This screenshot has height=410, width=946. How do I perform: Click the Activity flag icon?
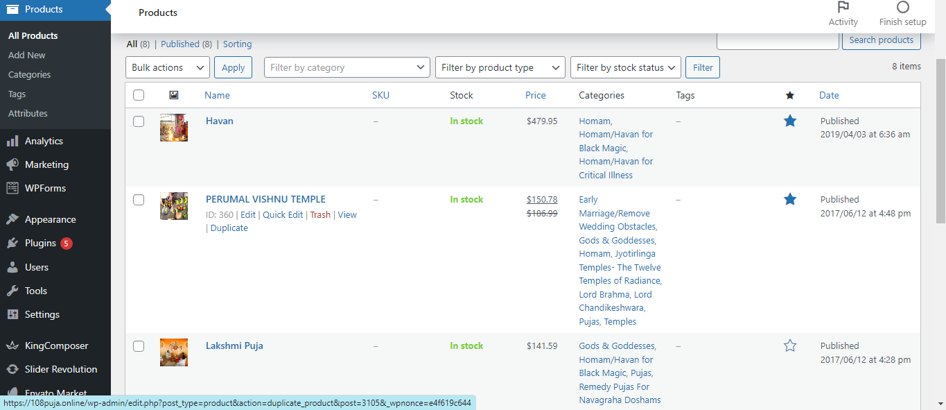coord(843,8)
